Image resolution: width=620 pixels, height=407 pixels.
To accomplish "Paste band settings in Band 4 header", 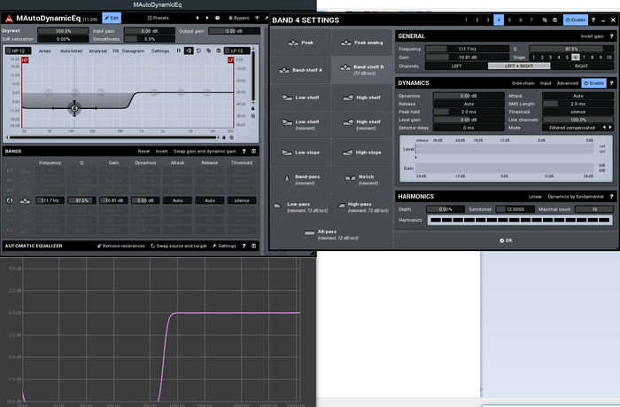I will (554, 20).
